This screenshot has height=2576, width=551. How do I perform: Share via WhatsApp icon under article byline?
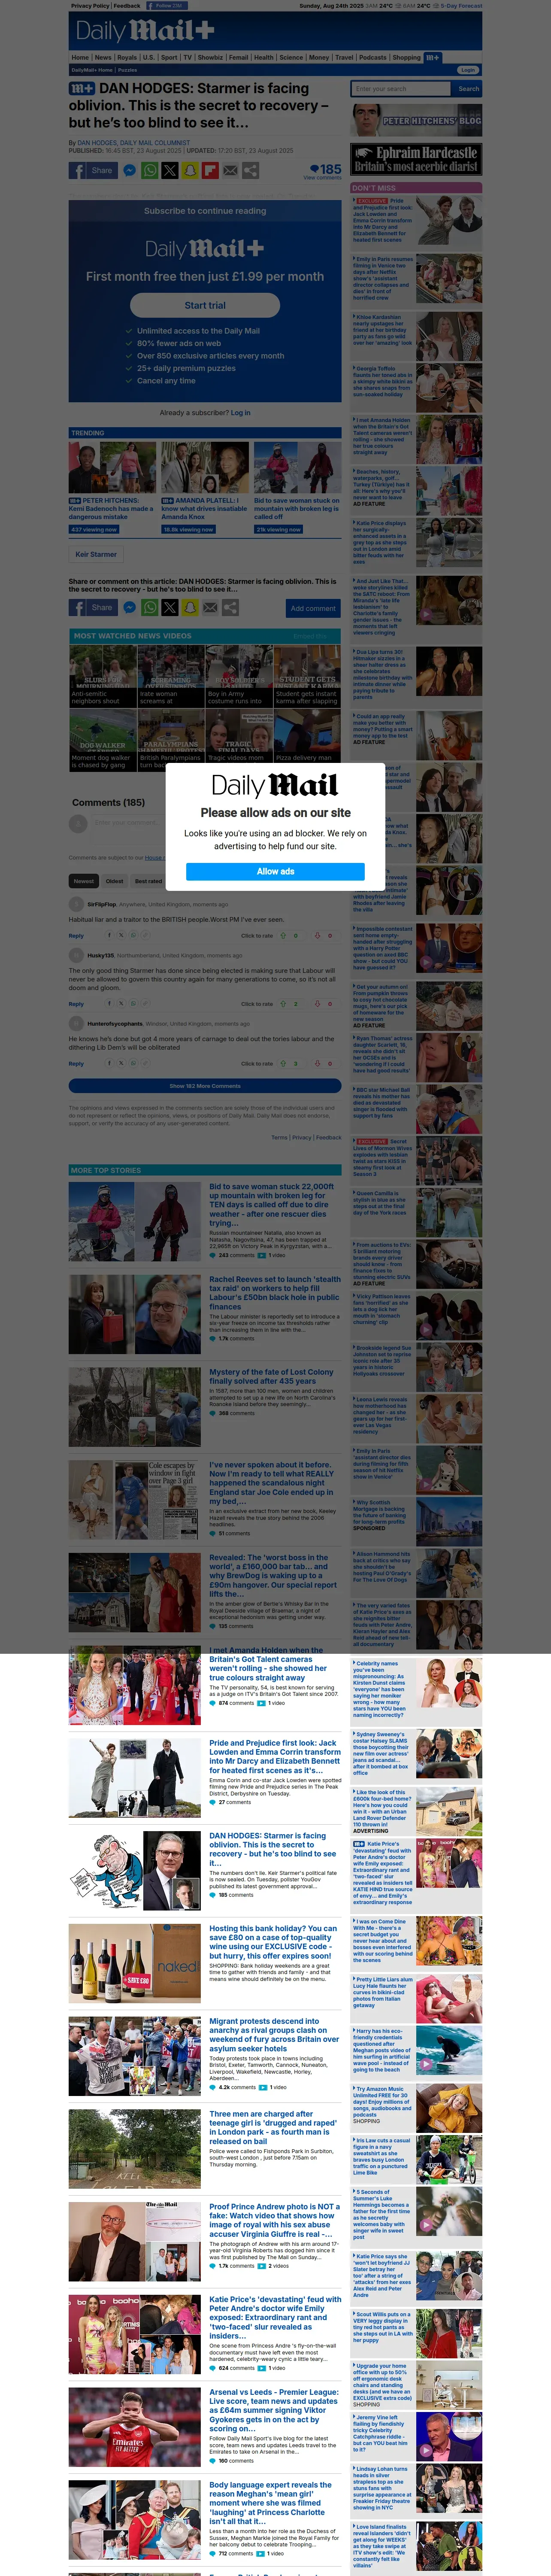[x=150, y=171]
